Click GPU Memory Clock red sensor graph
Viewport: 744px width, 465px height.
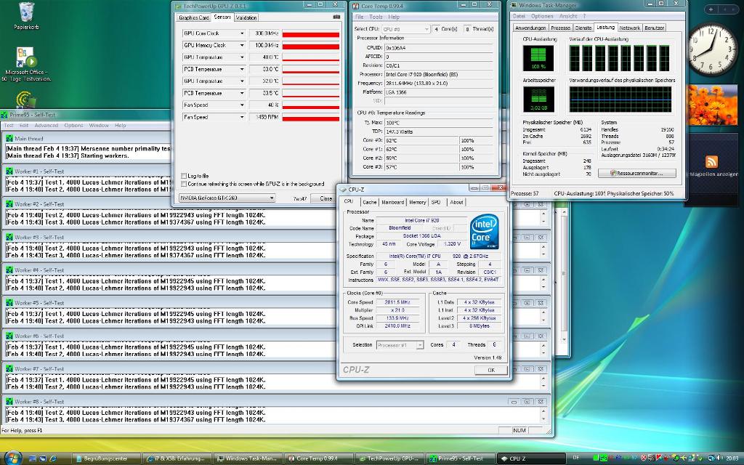coord(311,46)
